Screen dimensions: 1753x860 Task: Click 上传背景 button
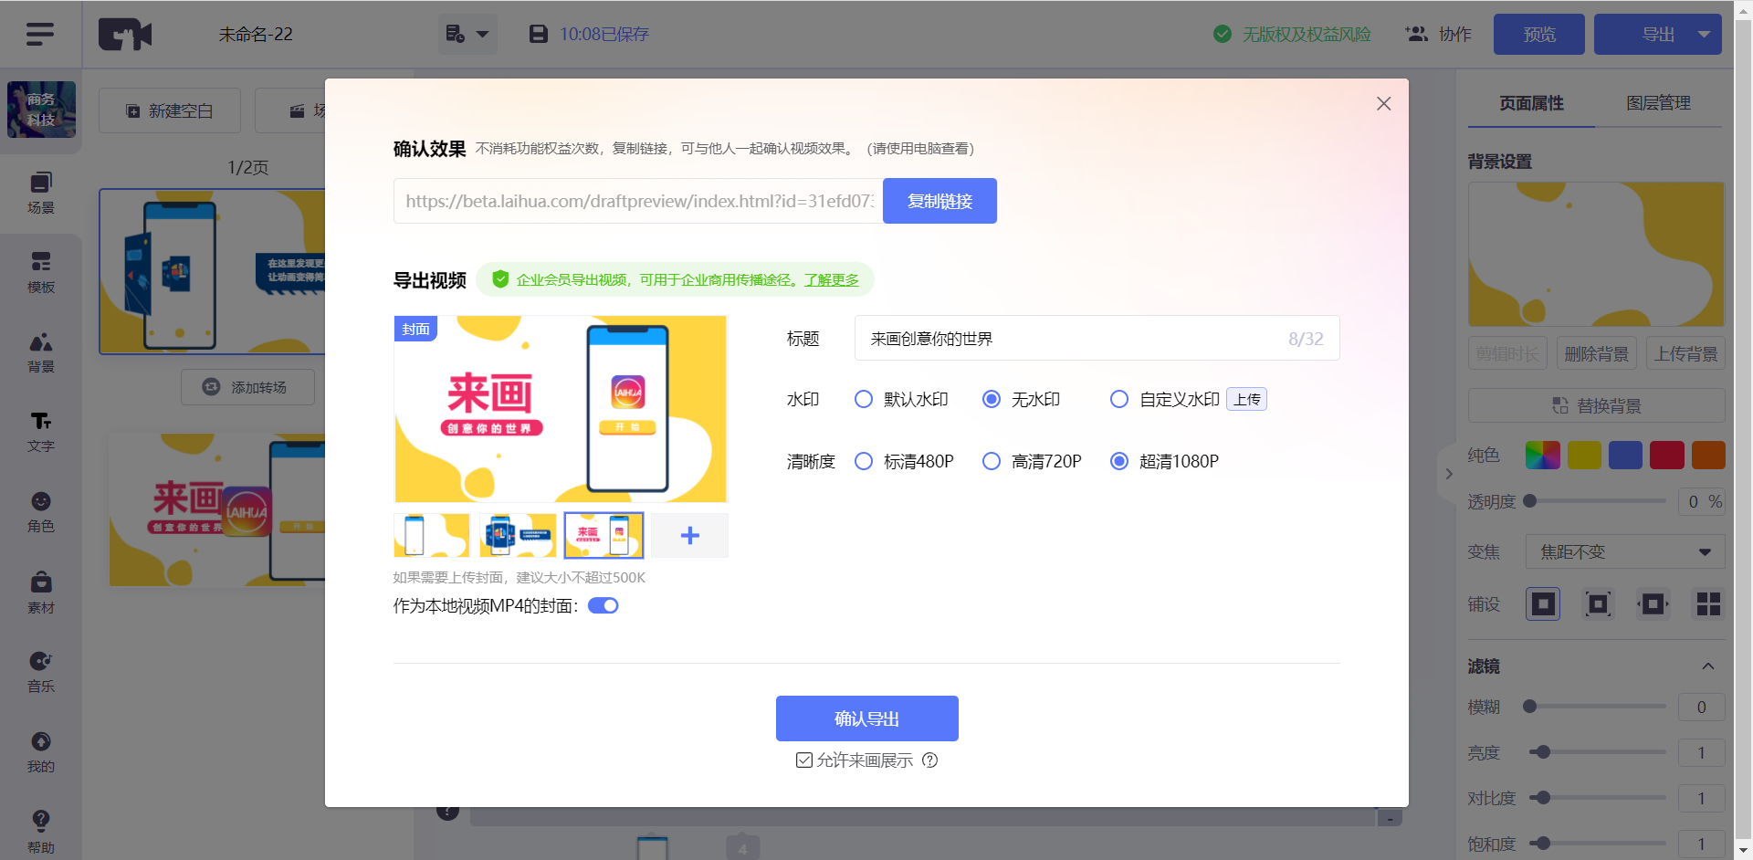1685,353
